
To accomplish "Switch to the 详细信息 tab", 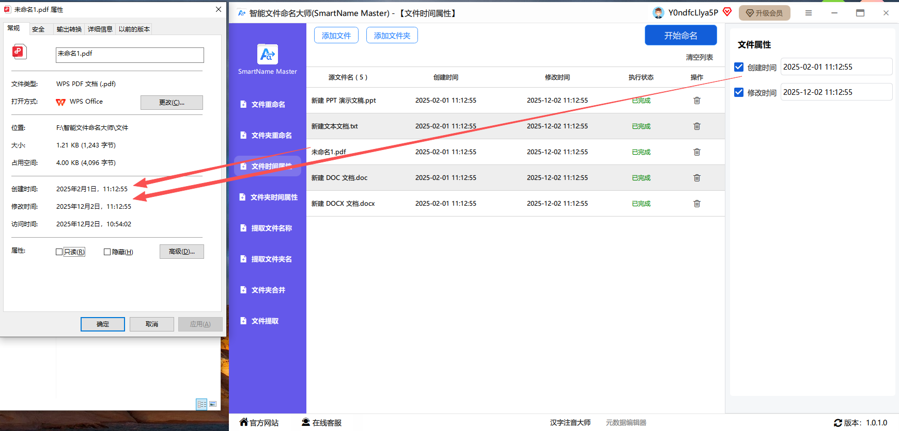I will pyautogui.click(x=100, y=29).
